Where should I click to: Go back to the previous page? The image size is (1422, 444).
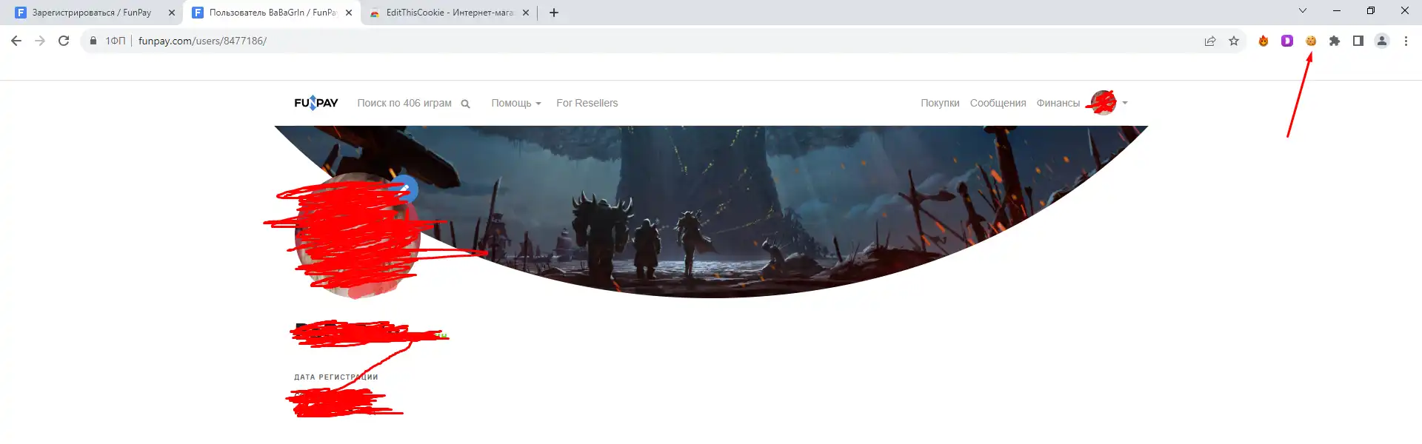(16, 41)
